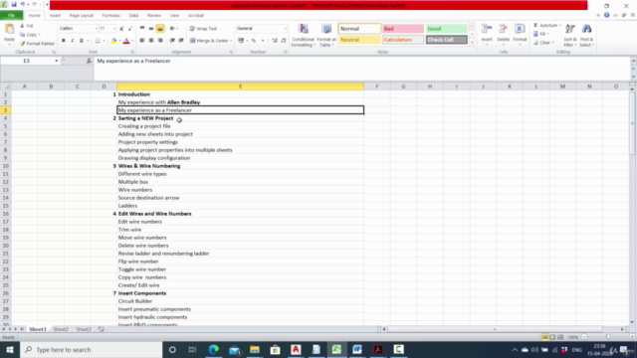This screenshot has height=358, width=637.
Task: Apply the Good cell style
Action: coord(446,29)
